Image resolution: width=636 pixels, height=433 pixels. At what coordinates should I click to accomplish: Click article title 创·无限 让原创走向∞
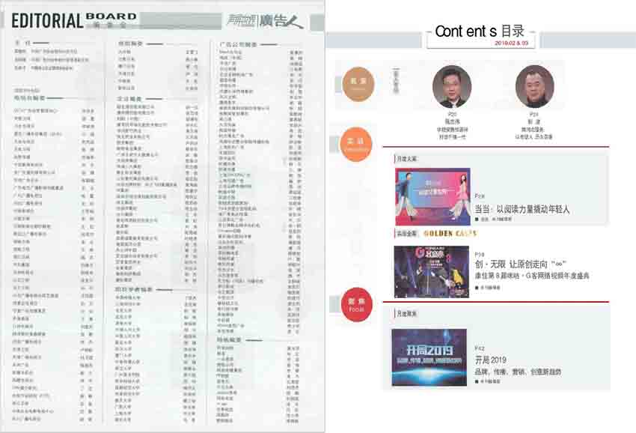click(528, 265)
